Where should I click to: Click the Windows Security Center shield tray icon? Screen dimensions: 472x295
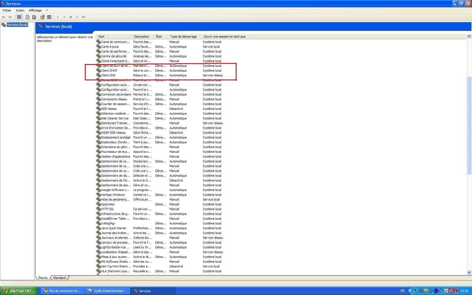(x=426, y=291)
